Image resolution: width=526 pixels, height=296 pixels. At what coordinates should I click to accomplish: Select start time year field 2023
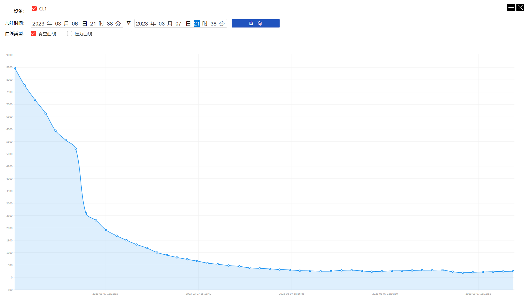38,24
